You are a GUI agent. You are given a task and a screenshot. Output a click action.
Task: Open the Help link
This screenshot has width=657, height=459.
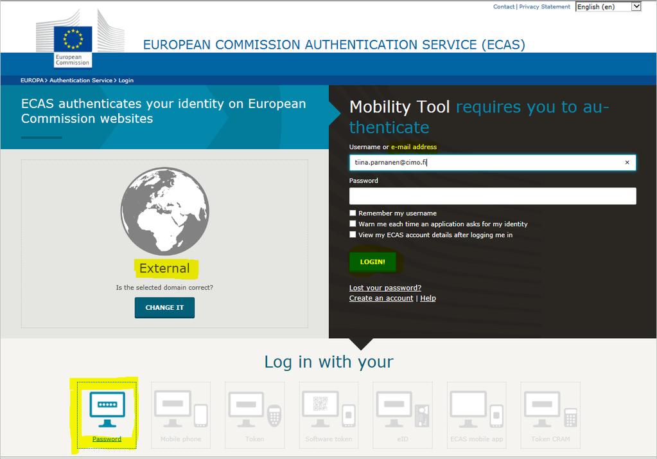(428, 298)
